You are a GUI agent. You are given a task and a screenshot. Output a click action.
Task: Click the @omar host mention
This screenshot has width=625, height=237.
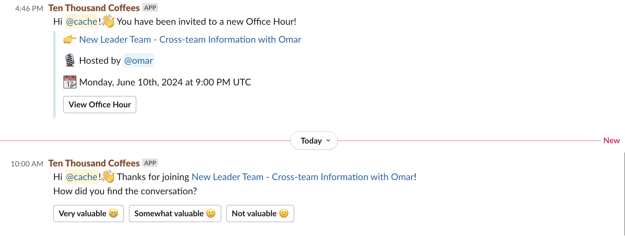click(x=138, y=61)
